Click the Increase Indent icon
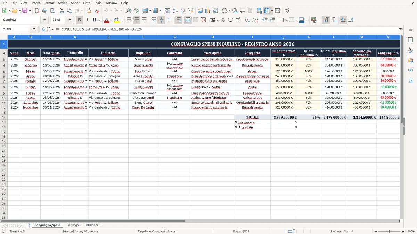 click(x=265, y=20)
